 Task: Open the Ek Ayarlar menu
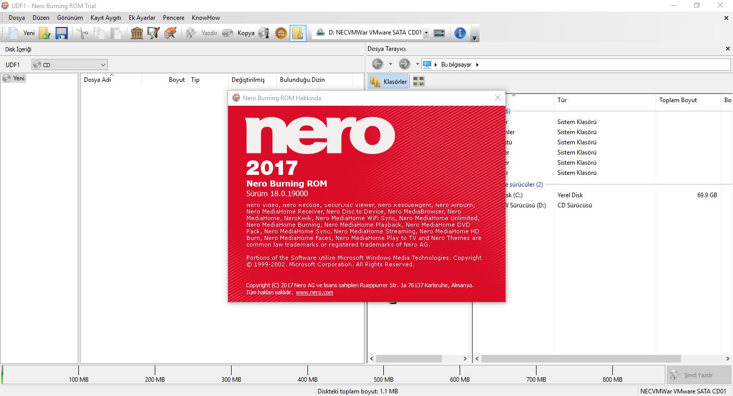[x=142, y=18]
